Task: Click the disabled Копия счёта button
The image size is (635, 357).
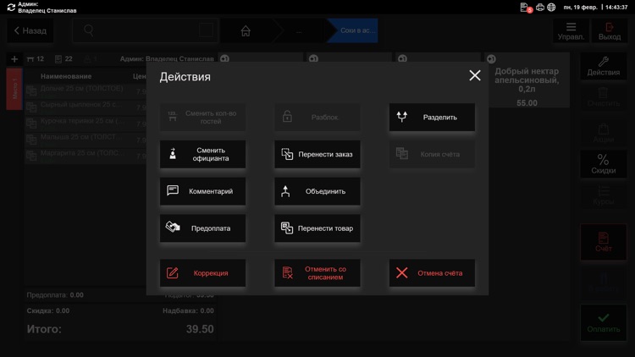Action: [432, 154]
